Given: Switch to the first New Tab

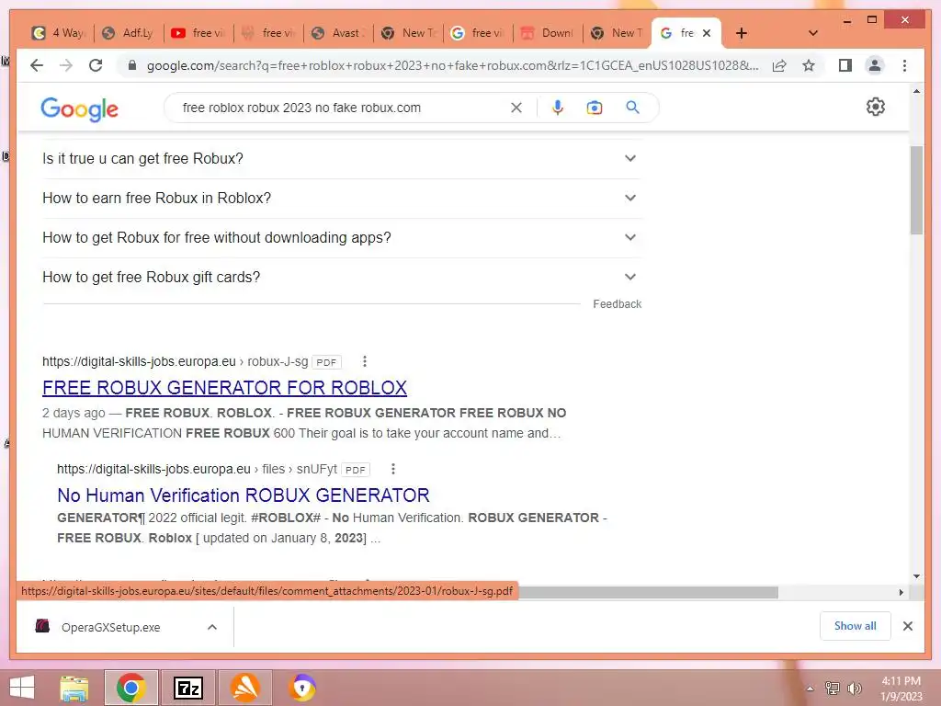Looking at the screenshot, I should [408, 33].
